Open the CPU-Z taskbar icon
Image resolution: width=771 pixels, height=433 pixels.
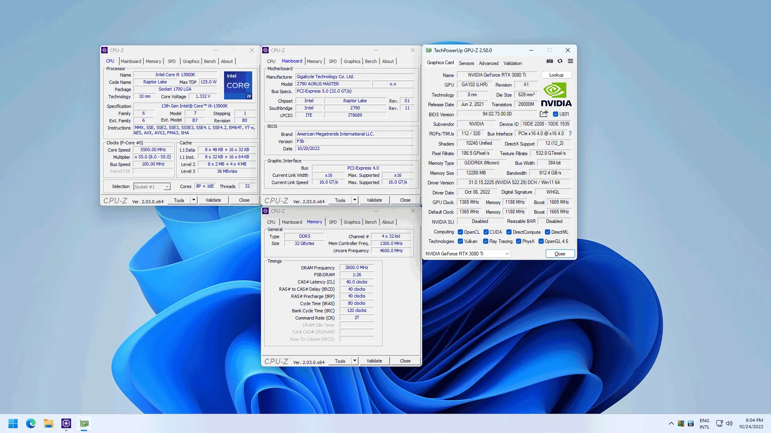pyautogui.click(x=66, y=423)
